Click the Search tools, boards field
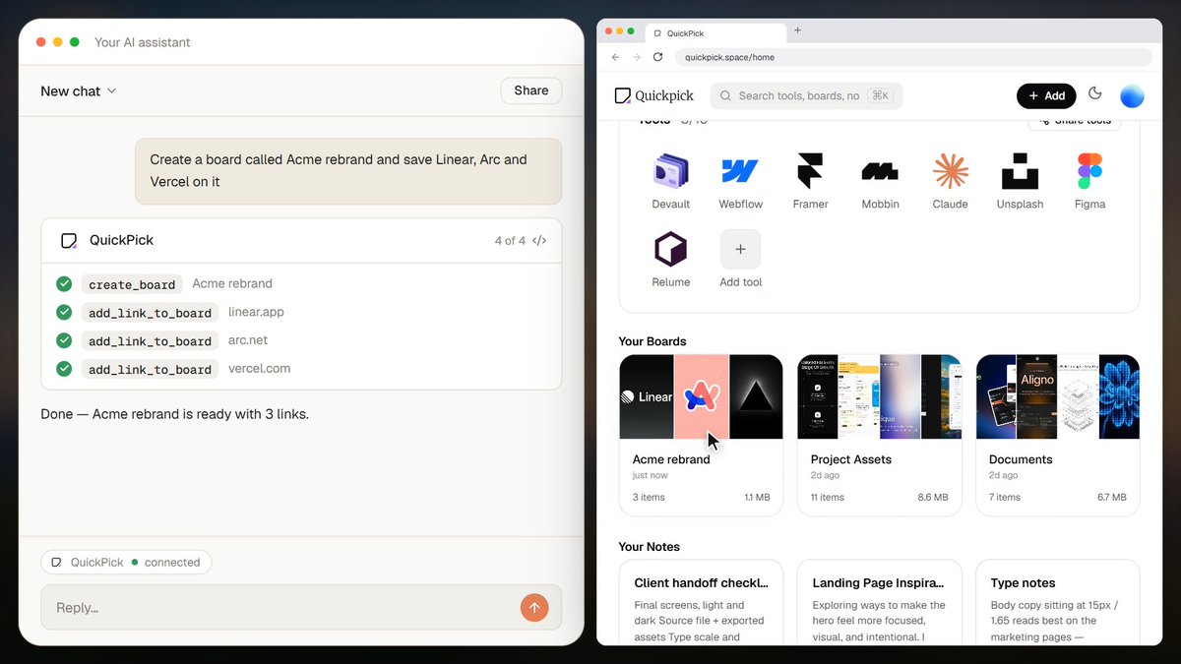Image resolution: width=1181 pixels, height=664 pixels. coord(806,95)
